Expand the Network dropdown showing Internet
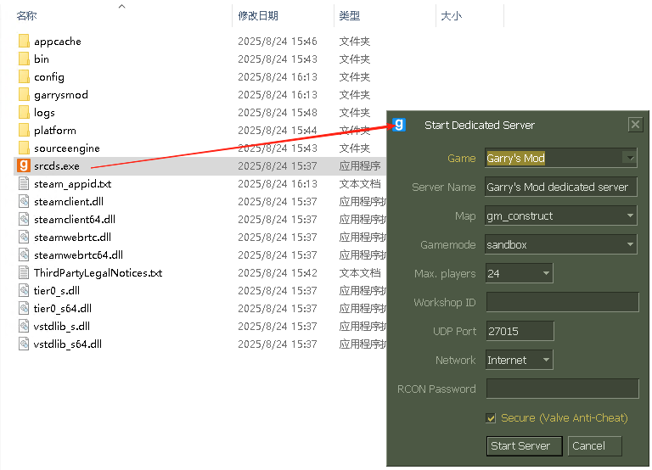 (x=519, y=360)
